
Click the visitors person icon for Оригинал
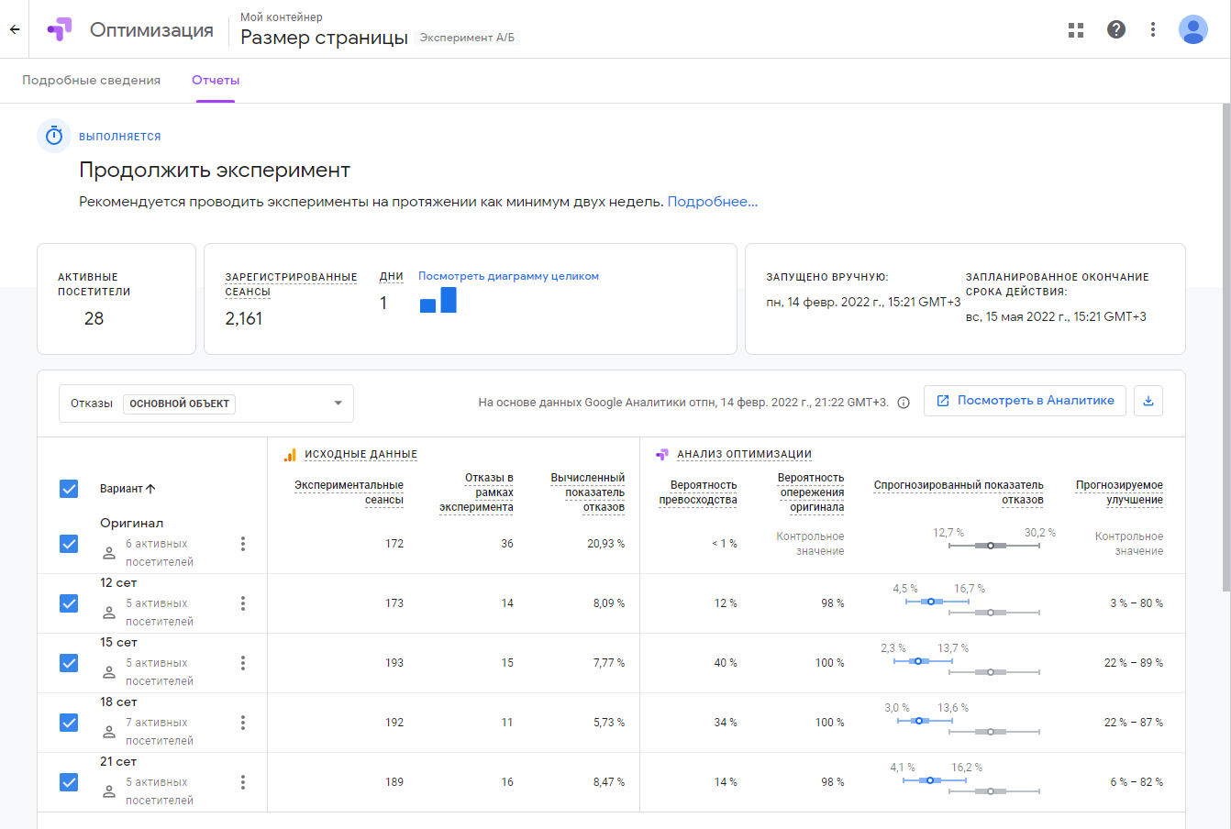click(109, 553)
